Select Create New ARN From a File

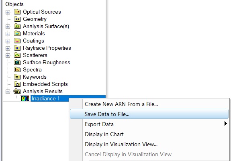click(121, 104)
